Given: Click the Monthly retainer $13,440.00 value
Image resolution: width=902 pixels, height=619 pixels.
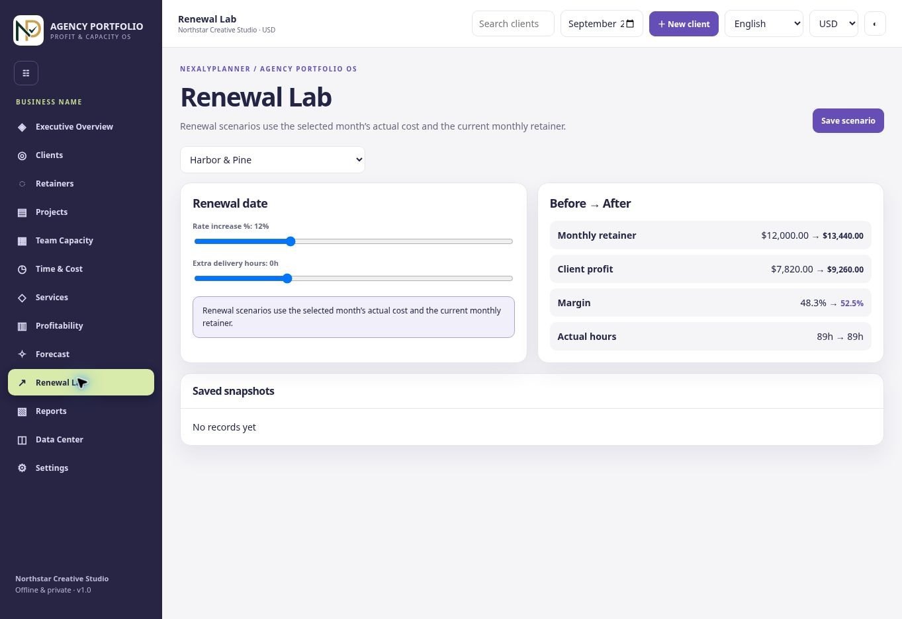Looking at the screenshot, I should [843, 236].
